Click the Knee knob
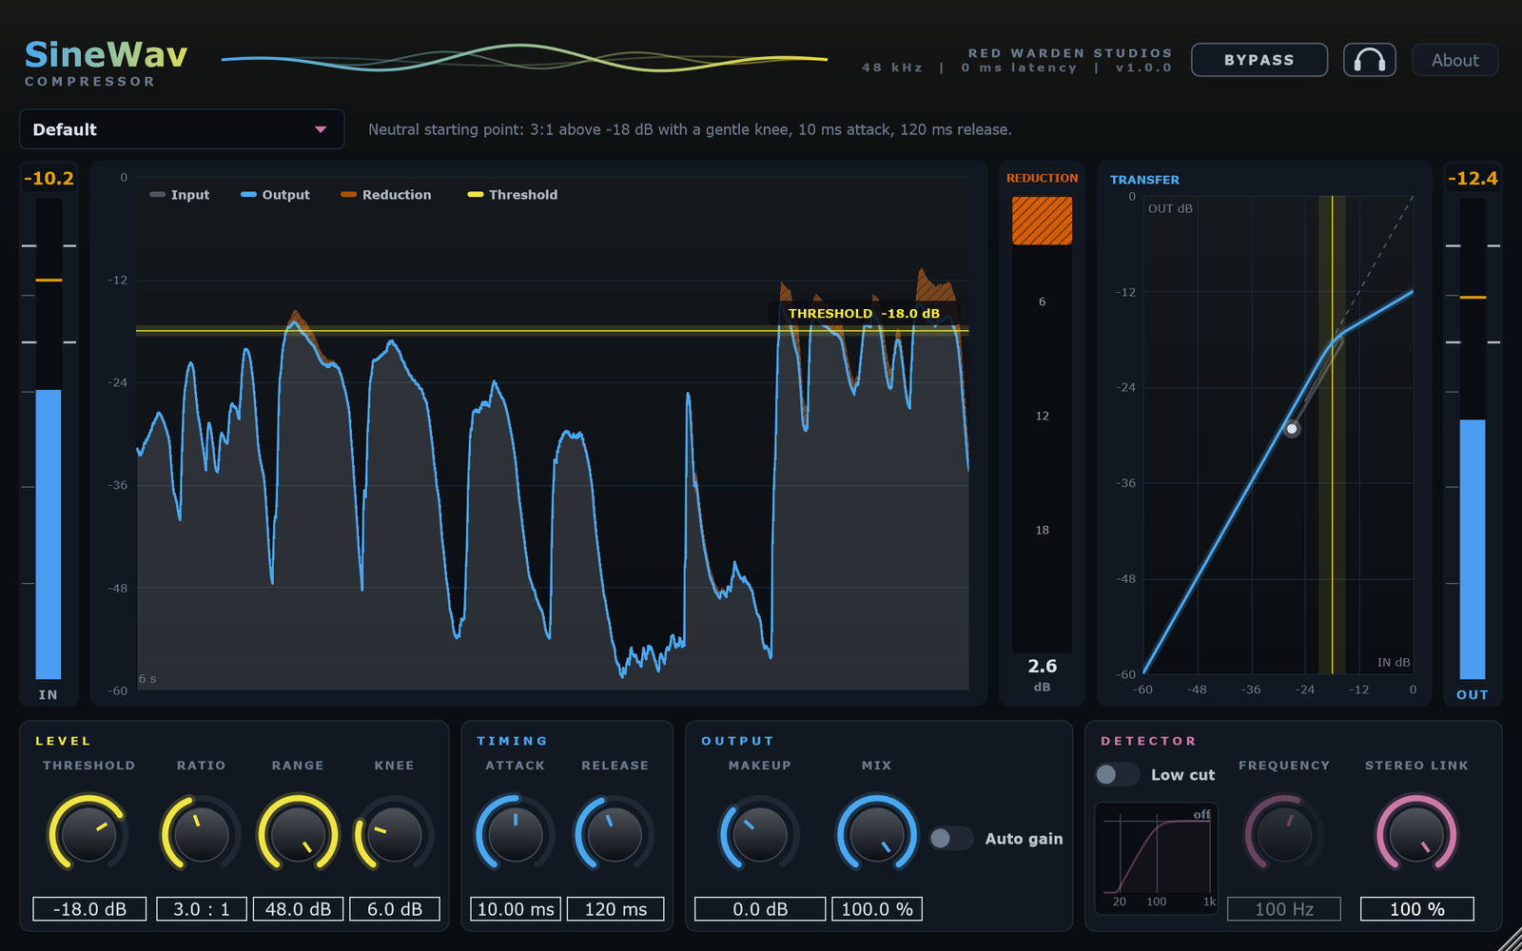Viewport: 1522px width, 951px height. coord(394,834)
